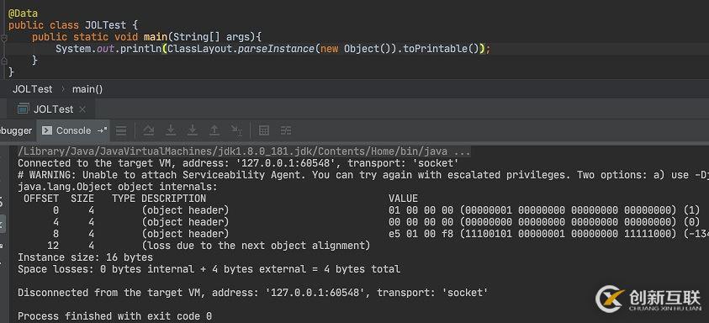Click the JOLTest run configuration icon
709x323 pixels.
tap(23, 109)
